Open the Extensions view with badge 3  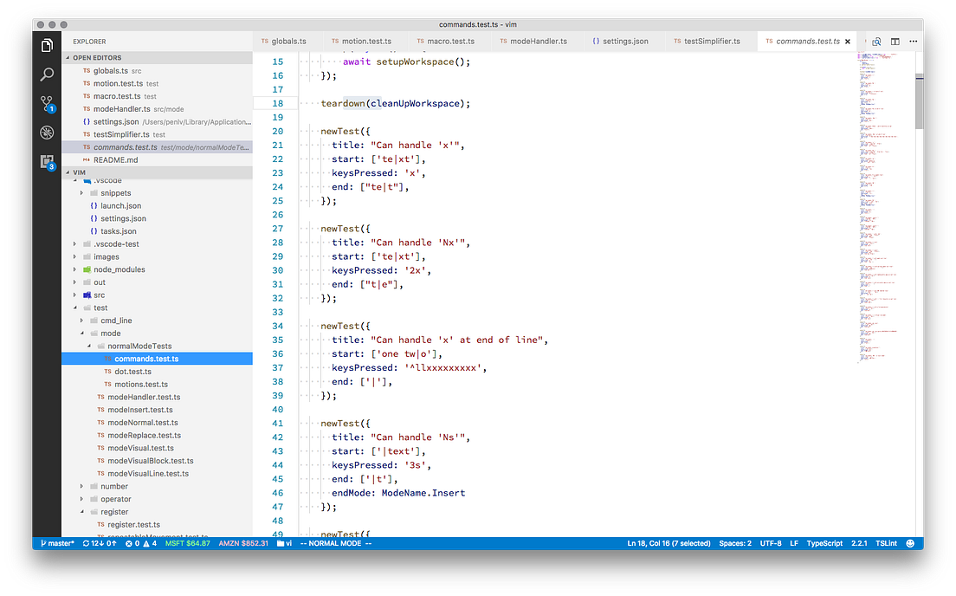click(x=46, y=161)
